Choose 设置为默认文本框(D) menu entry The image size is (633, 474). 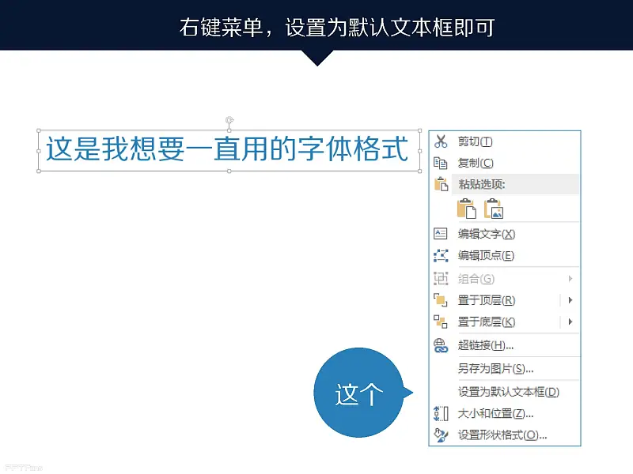pos(505,392)
